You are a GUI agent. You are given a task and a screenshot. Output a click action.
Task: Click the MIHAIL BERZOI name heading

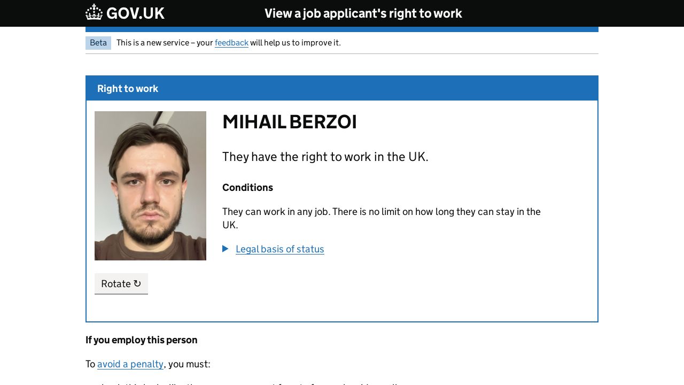(x=289, y=122)
